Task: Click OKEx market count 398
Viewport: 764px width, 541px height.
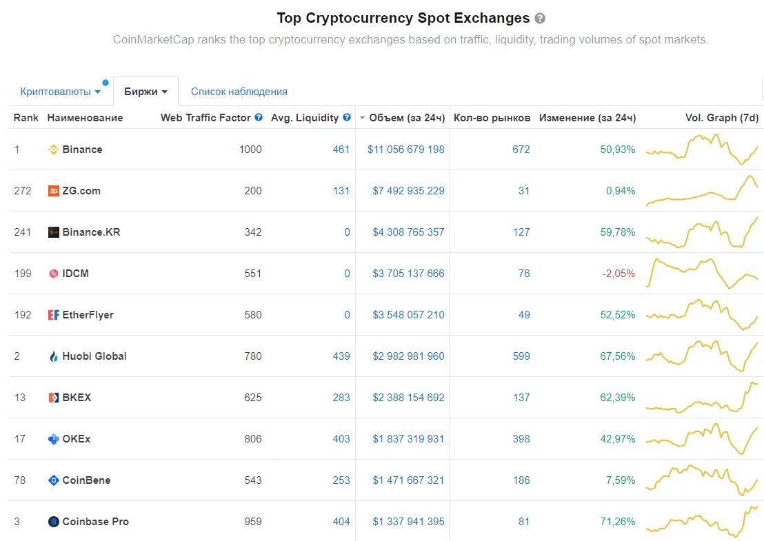Action: coord(521,439)
